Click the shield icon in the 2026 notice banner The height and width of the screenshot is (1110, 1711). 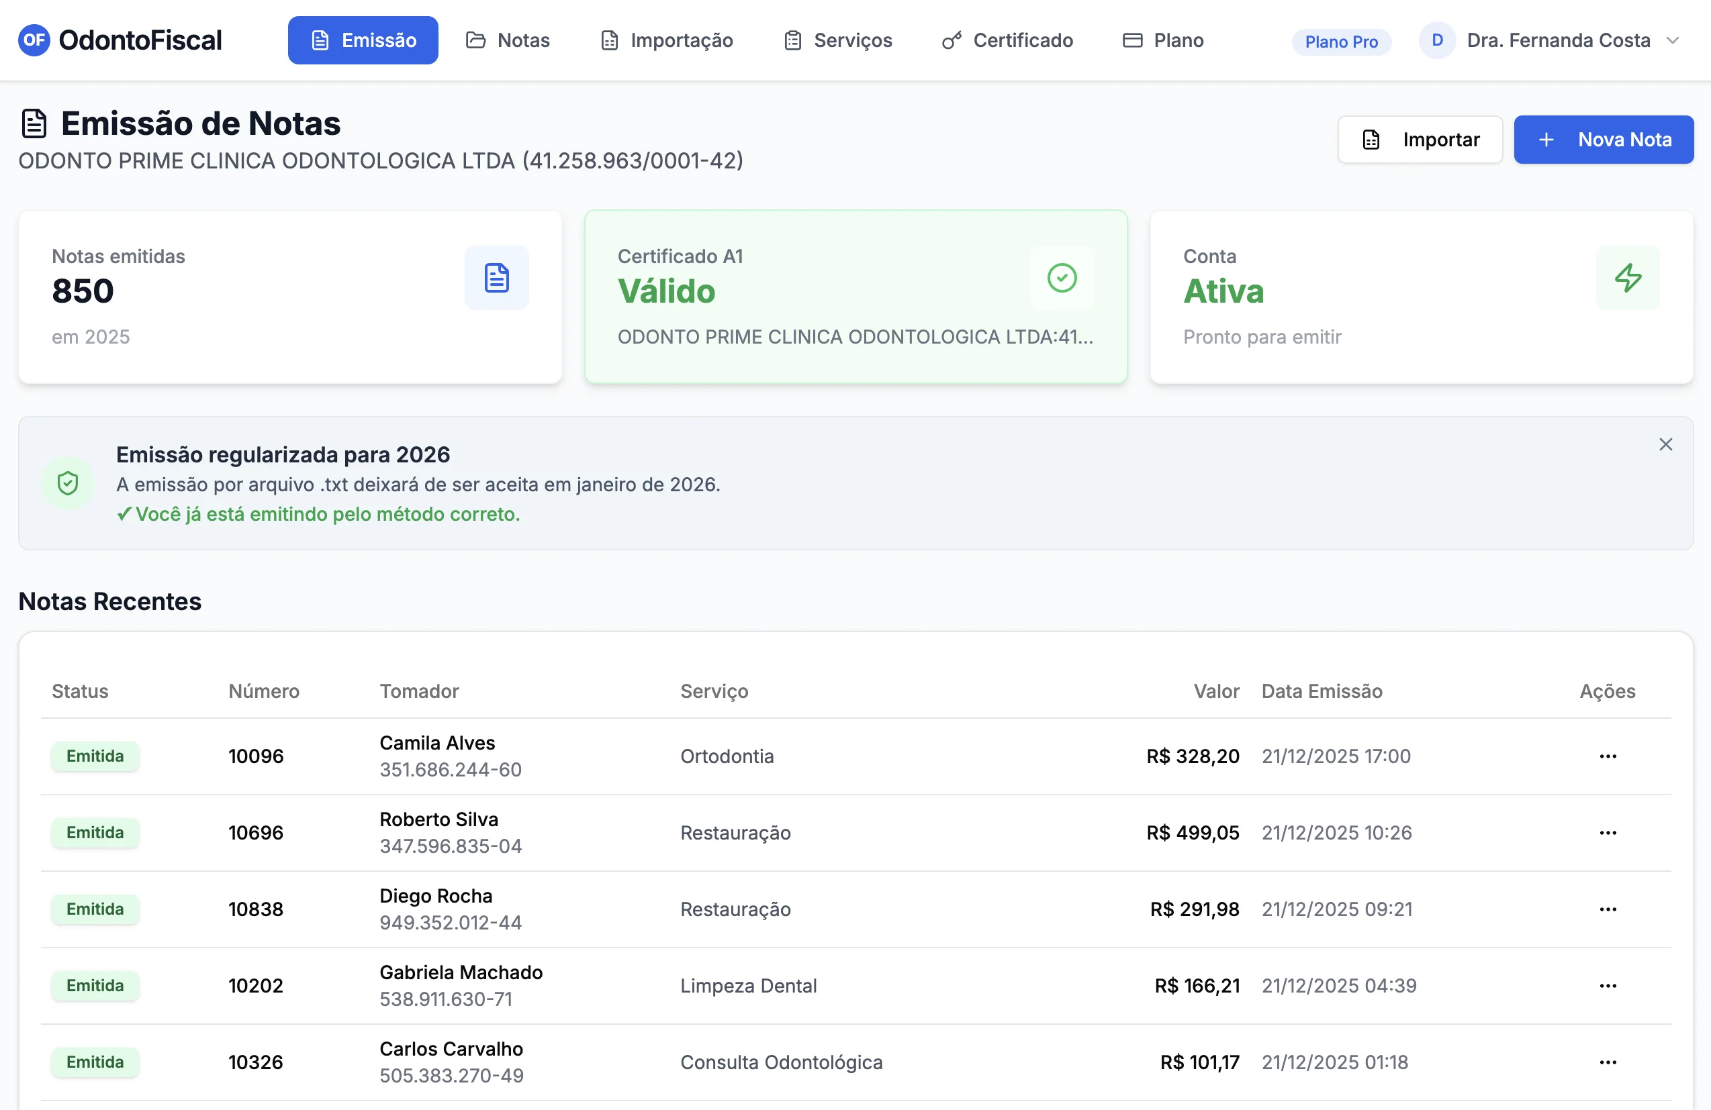pyautogui.click(x=68, y=483)
